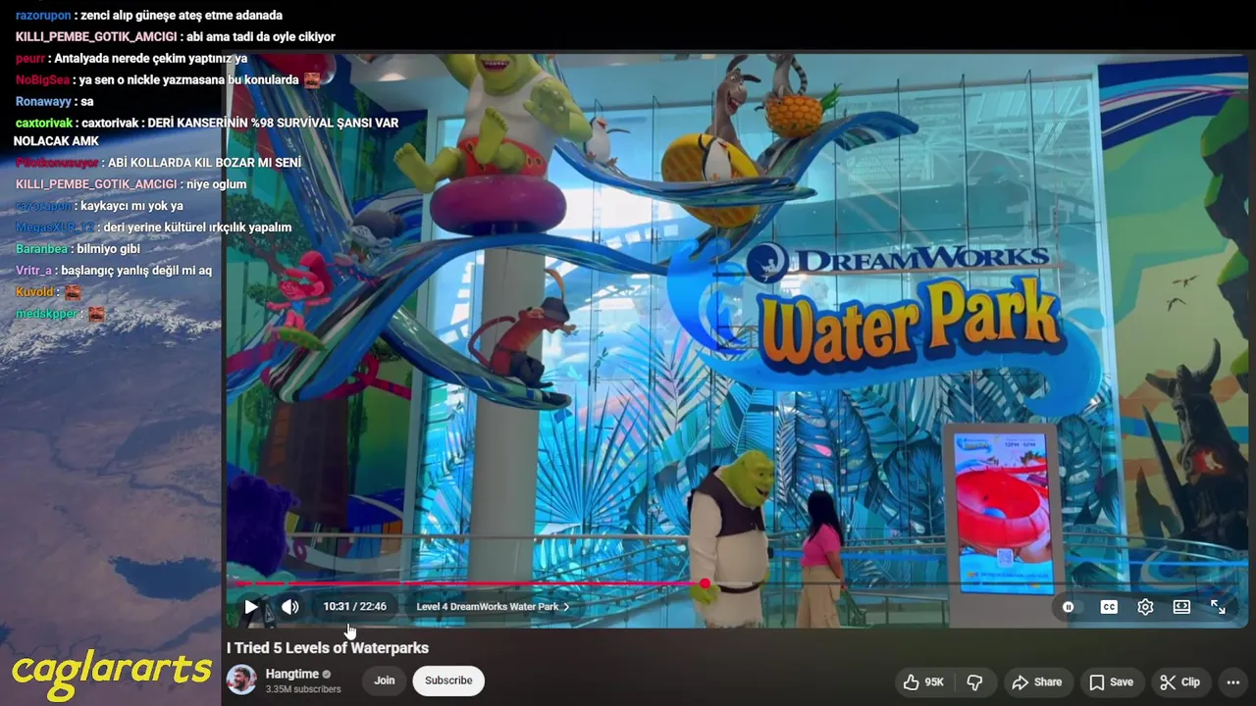Click the Play button in video player
Image resolution: width=1256 pixels, height=706 pixels.
251,607
